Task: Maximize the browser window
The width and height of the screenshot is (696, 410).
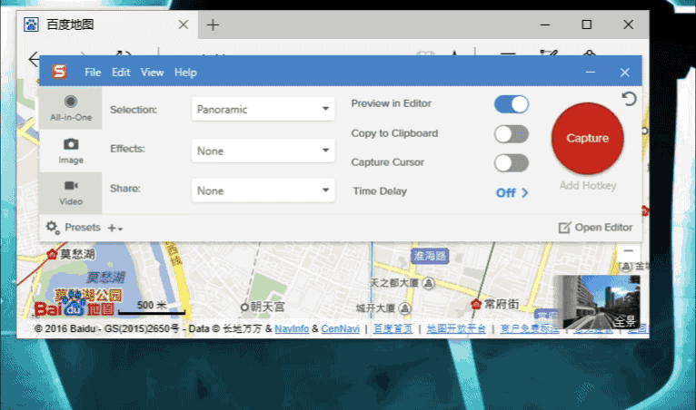Action: coord(586,24)
